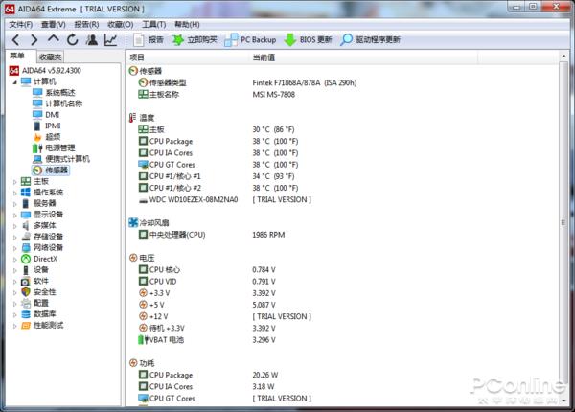Screen dimensions: 575x412
Task: Click the 软件 software icon in tree
Action: [x=26, y=281]
